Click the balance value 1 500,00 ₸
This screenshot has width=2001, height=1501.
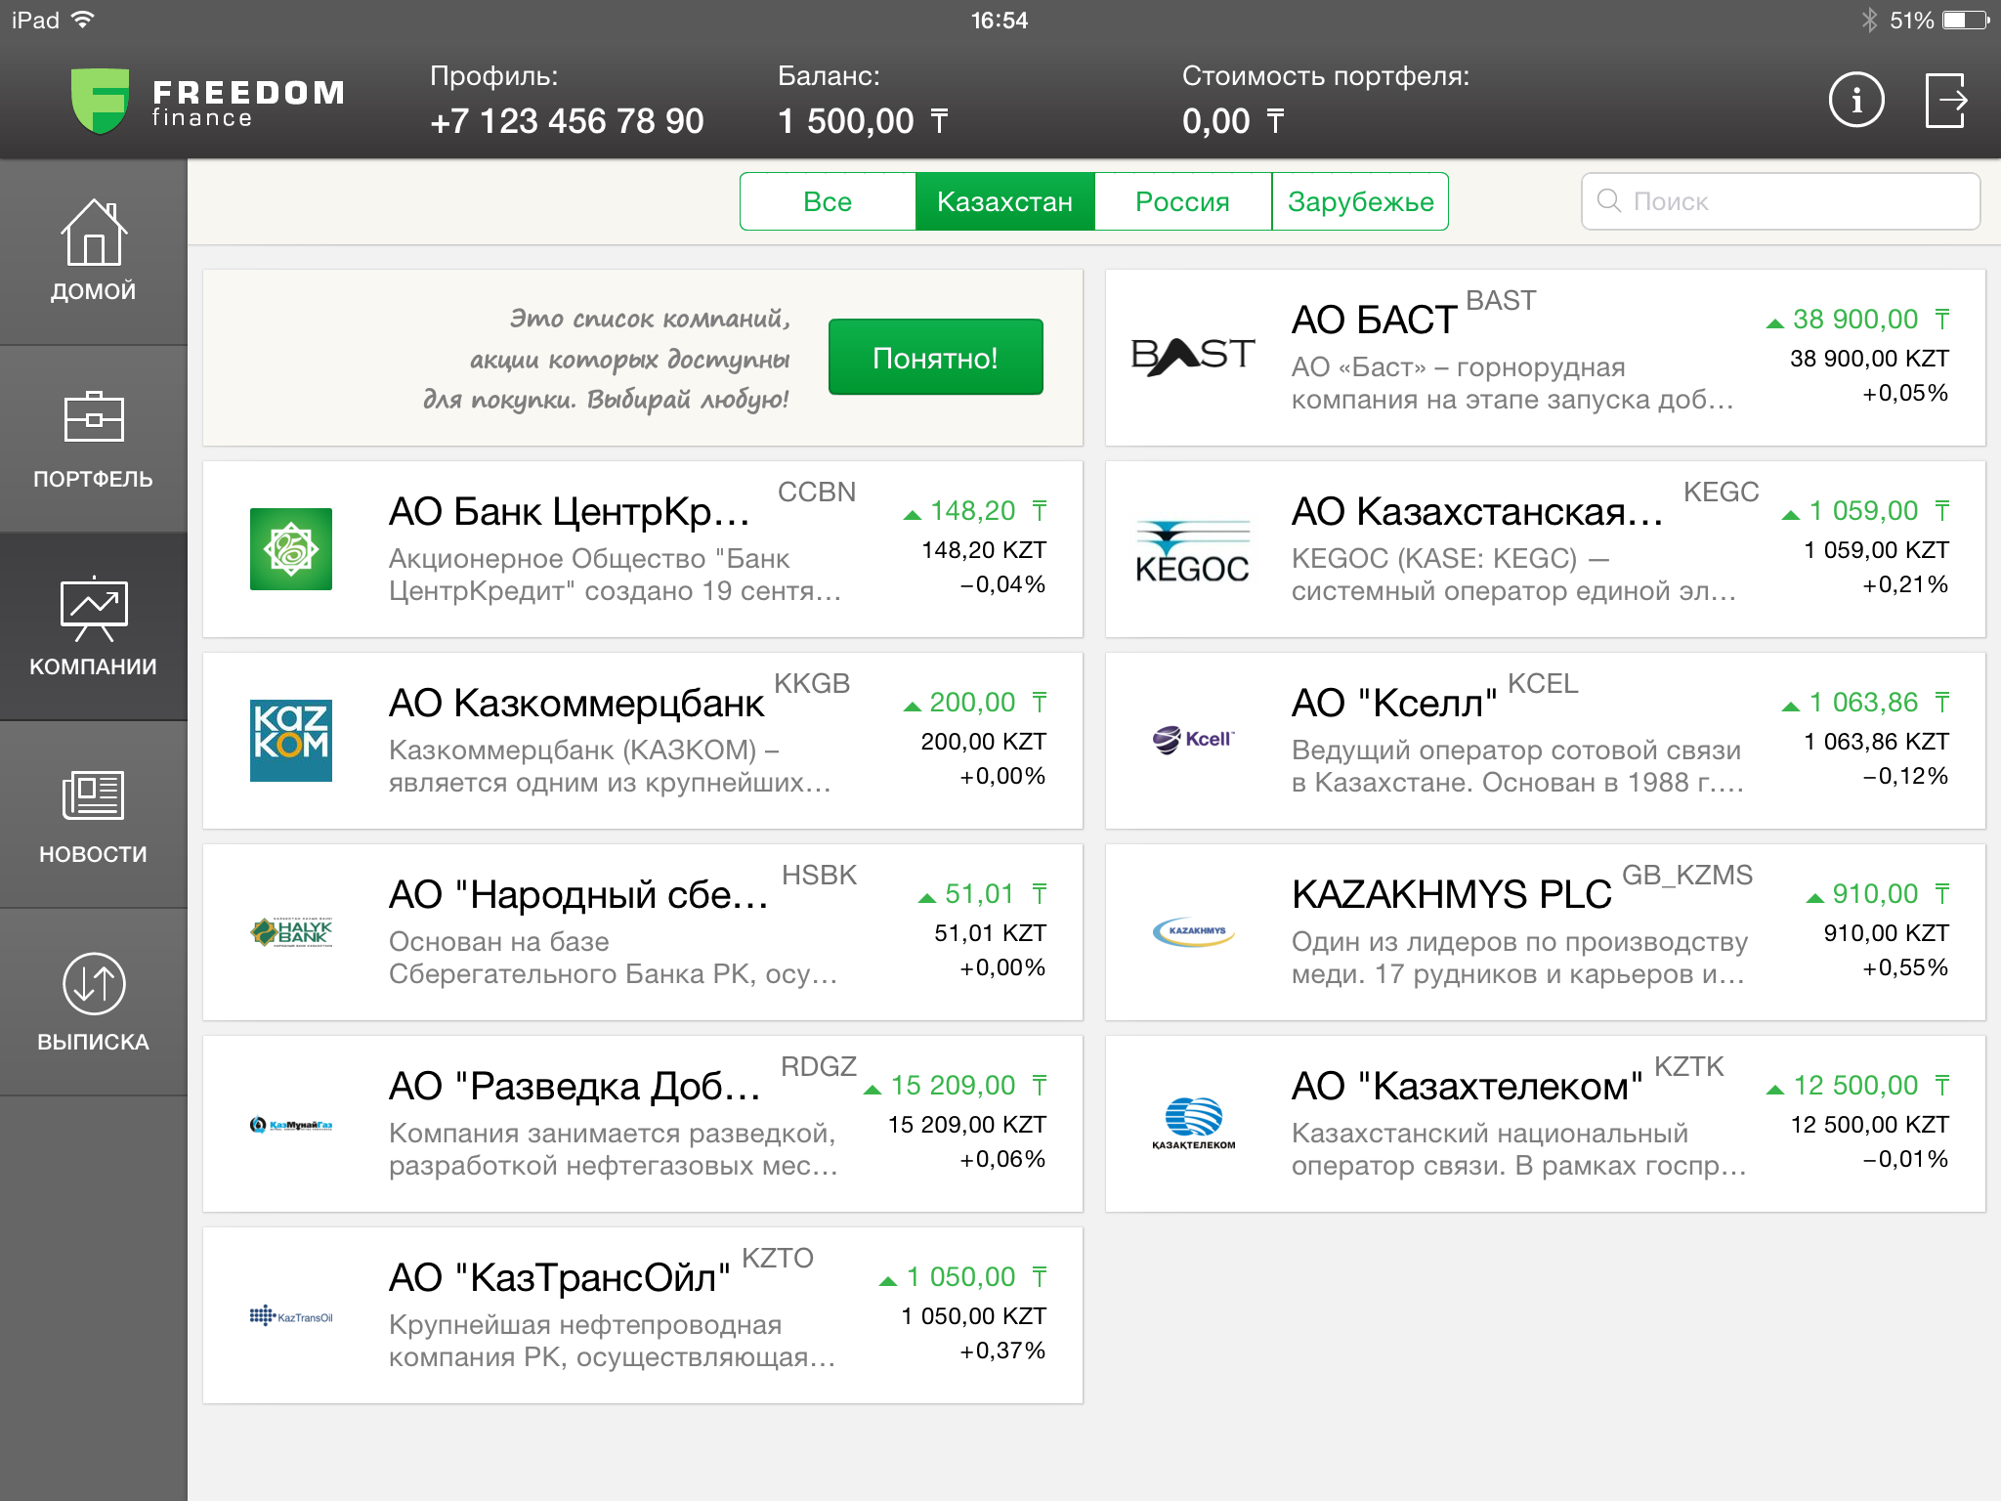tap(864, 121)
